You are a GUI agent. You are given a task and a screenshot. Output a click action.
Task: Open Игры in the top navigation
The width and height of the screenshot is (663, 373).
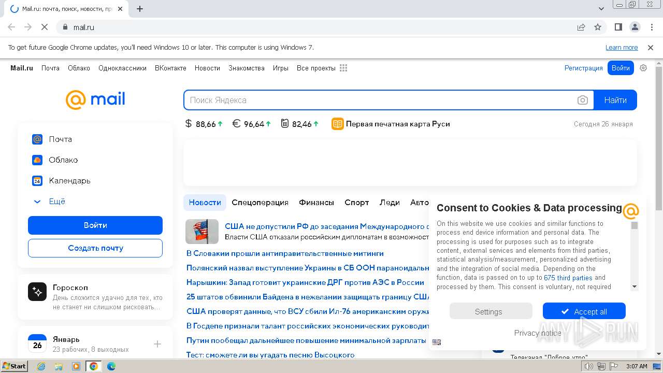(x=281, y=68)
